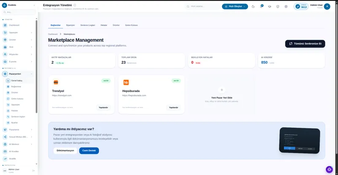Click the info icon beside Entegrasyon Yönetimi
This screenshot has height=175, width=338.
pos(75,5)
